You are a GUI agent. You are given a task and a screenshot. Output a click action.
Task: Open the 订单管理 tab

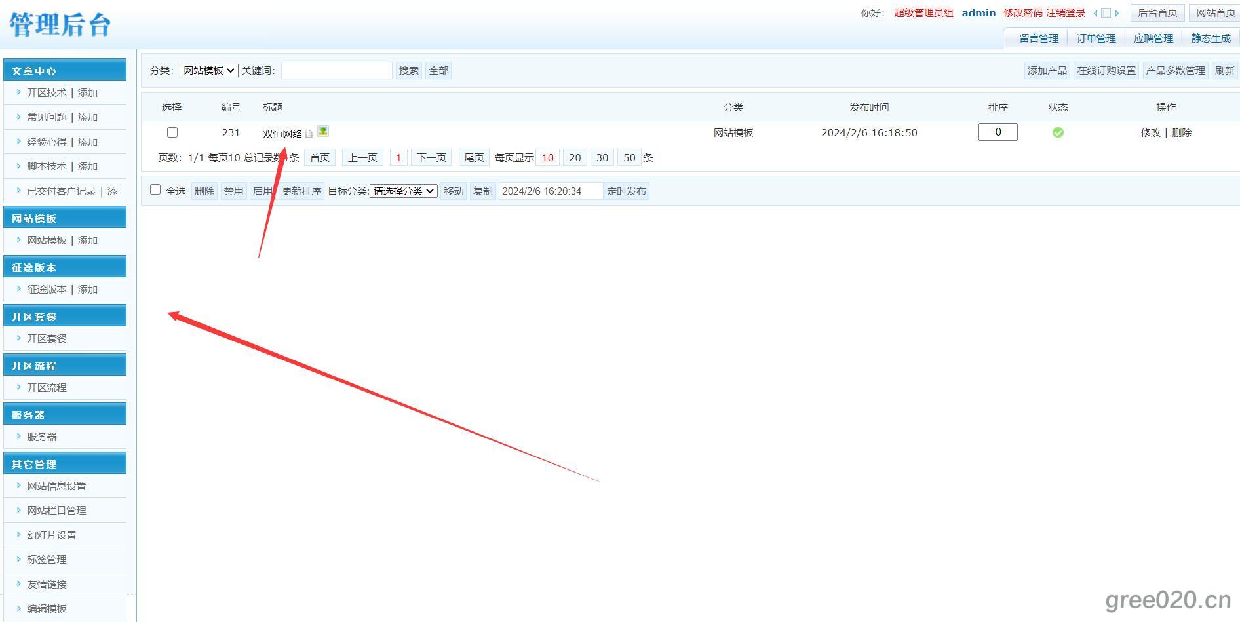(x=1096, y=38)
